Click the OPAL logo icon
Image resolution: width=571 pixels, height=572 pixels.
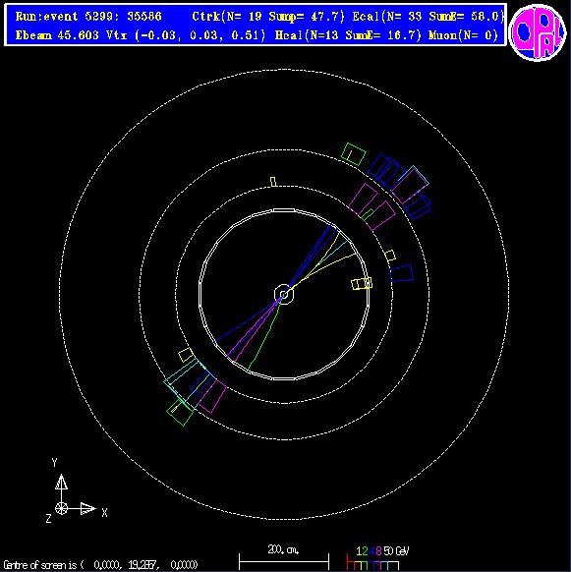click(538, 32)
